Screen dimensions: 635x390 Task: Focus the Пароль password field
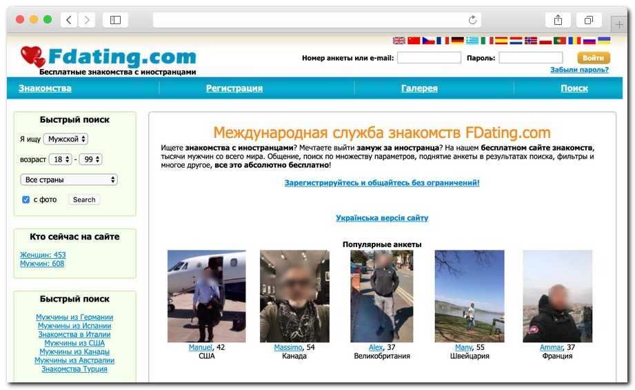pyautogui.click(x=530, y=58)
